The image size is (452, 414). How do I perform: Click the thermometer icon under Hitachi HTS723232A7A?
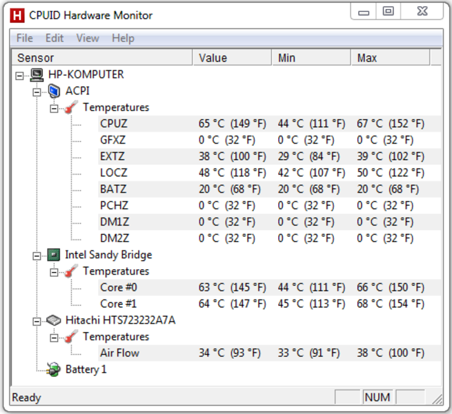coord(71,337)
